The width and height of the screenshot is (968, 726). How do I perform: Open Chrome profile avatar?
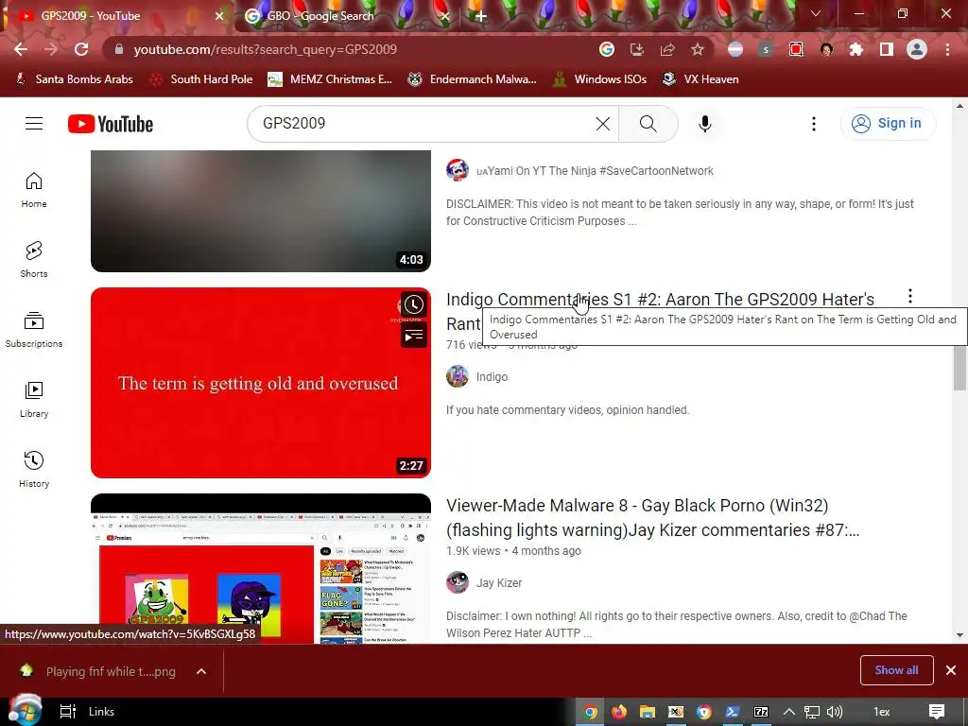tap(917, 49)
